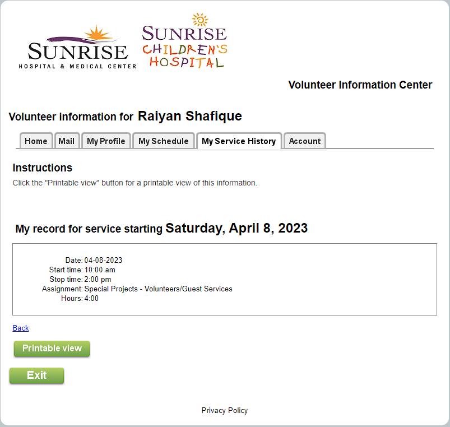Follow the Back link
The height and width of the screenshot is (427, 450).
tap(21, 328)
